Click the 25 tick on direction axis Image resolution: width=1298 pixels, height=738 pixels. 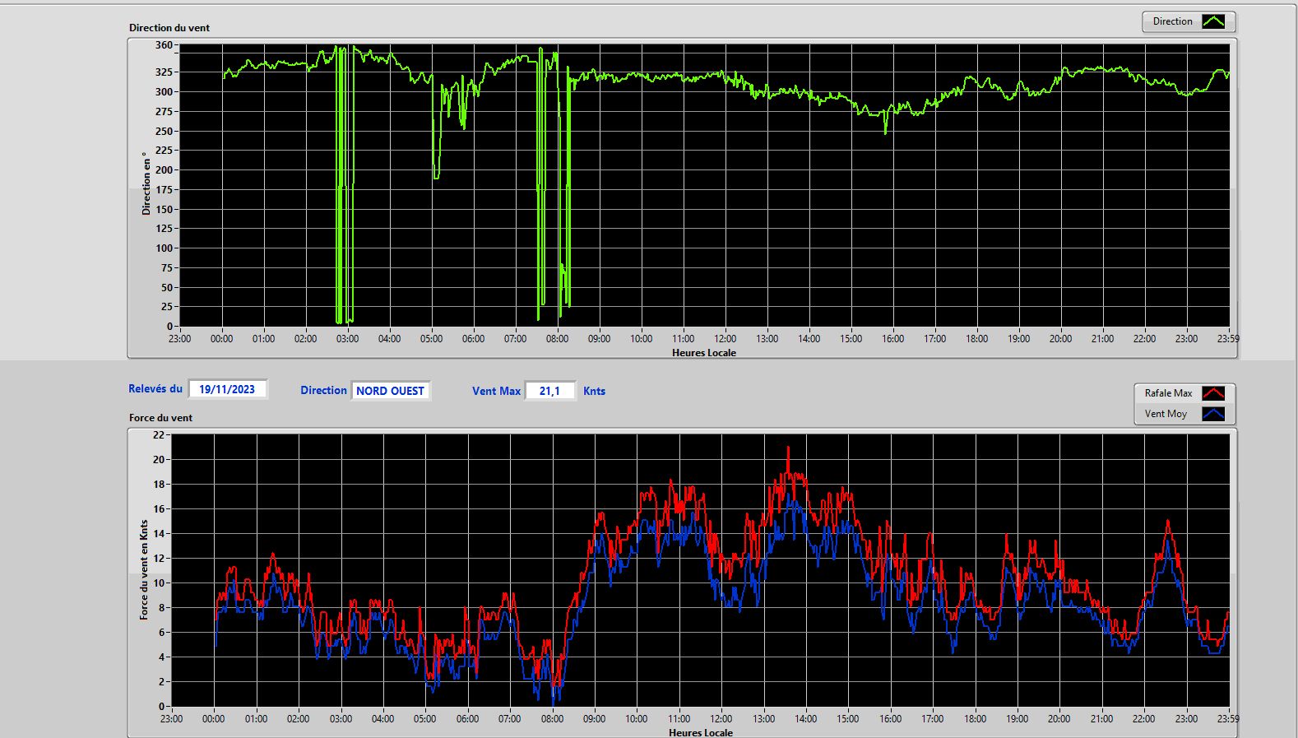(167, 307)
